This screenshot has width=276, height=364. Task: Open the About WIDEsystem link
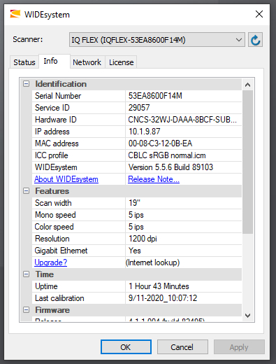coord(66,179)
